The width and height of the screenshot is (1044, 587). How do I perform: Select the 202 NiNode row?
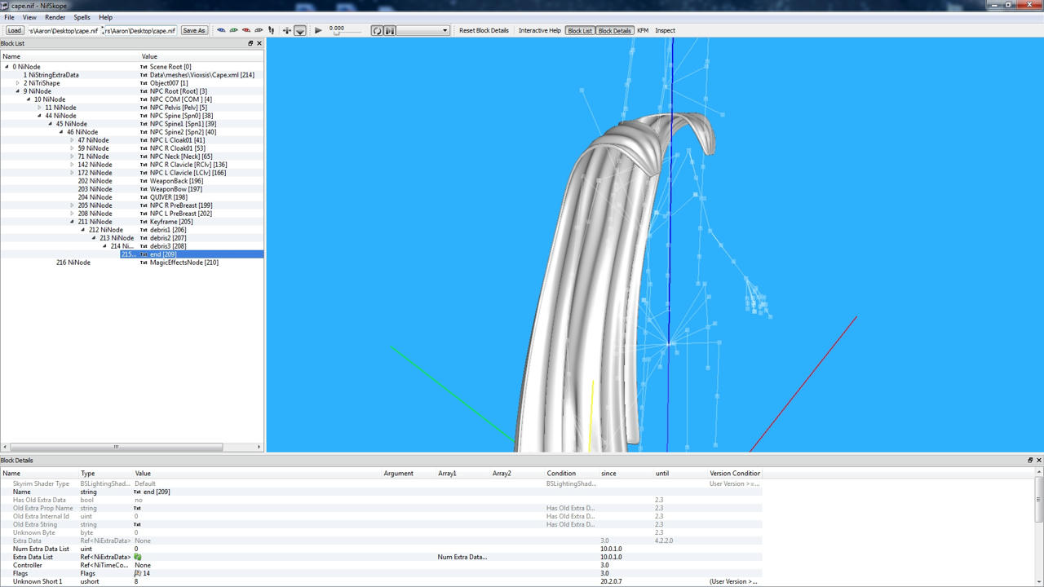point(131,181)
